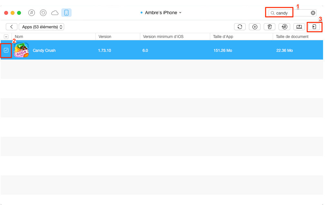Minimize the window with the yellow button
The image size is (325, 205).
(x=13, y=13)
